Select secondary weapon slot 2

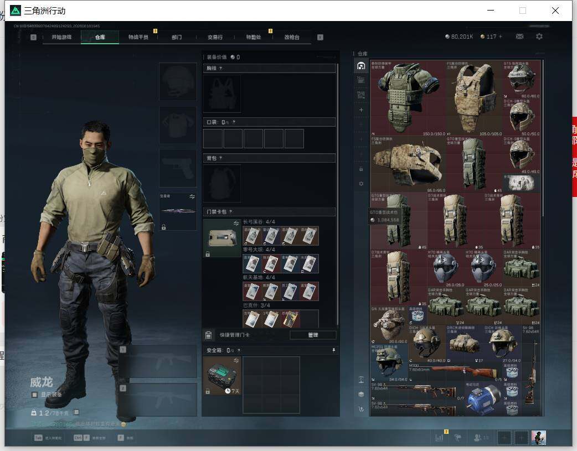158,400
